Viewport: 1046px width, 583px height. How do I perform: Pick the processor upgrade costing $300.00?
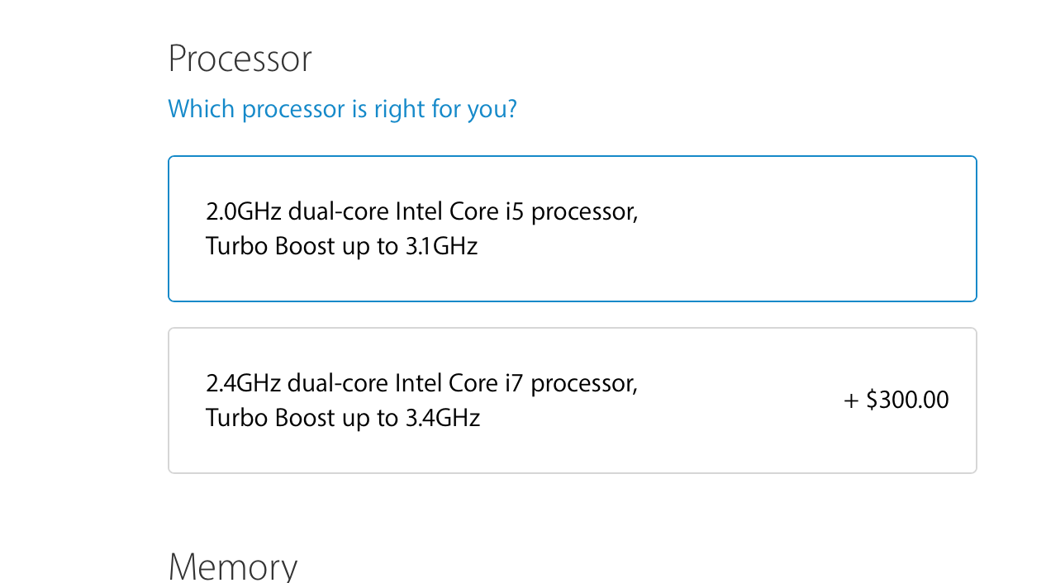(x=572, y=401)
